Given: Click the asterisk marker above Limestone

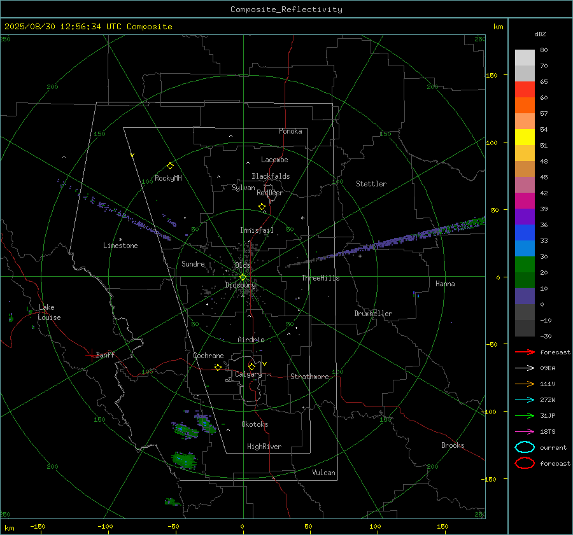Looking at the screenshot, I should (x=120, y=240).
